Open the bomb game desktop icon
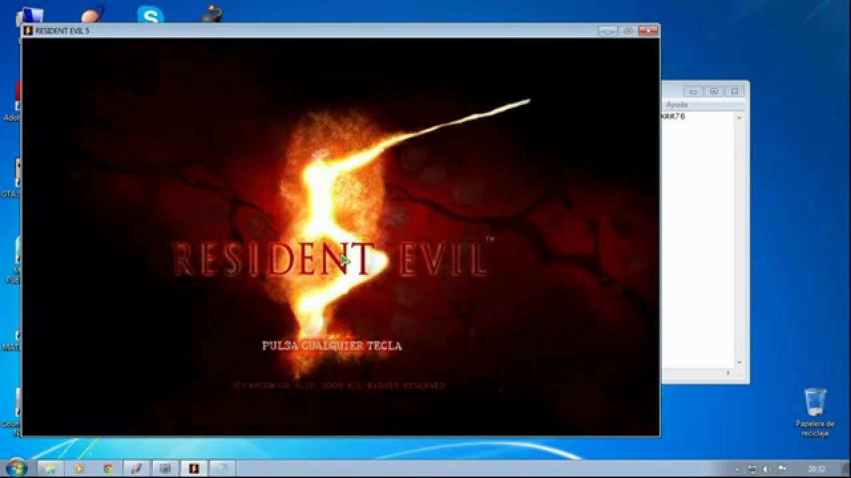 (x=211, y=13)
